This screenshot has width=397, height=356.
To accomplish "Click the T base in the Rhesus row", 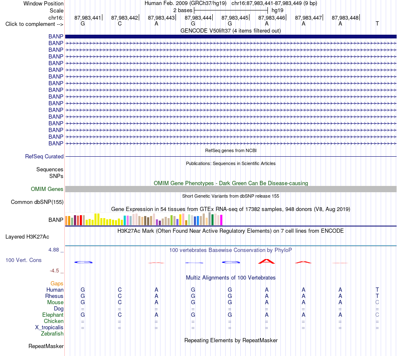I will [377, 296].
